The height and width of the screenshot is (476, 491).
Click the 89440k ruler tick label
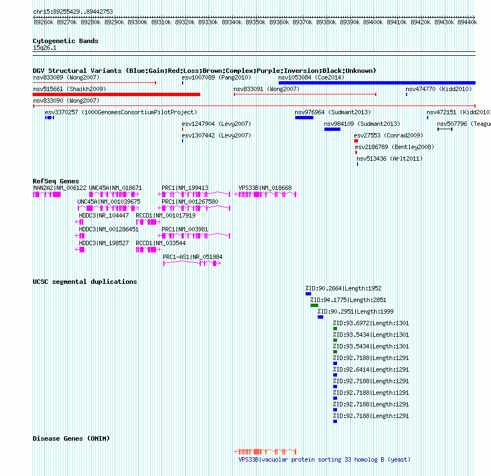point(467,22)
